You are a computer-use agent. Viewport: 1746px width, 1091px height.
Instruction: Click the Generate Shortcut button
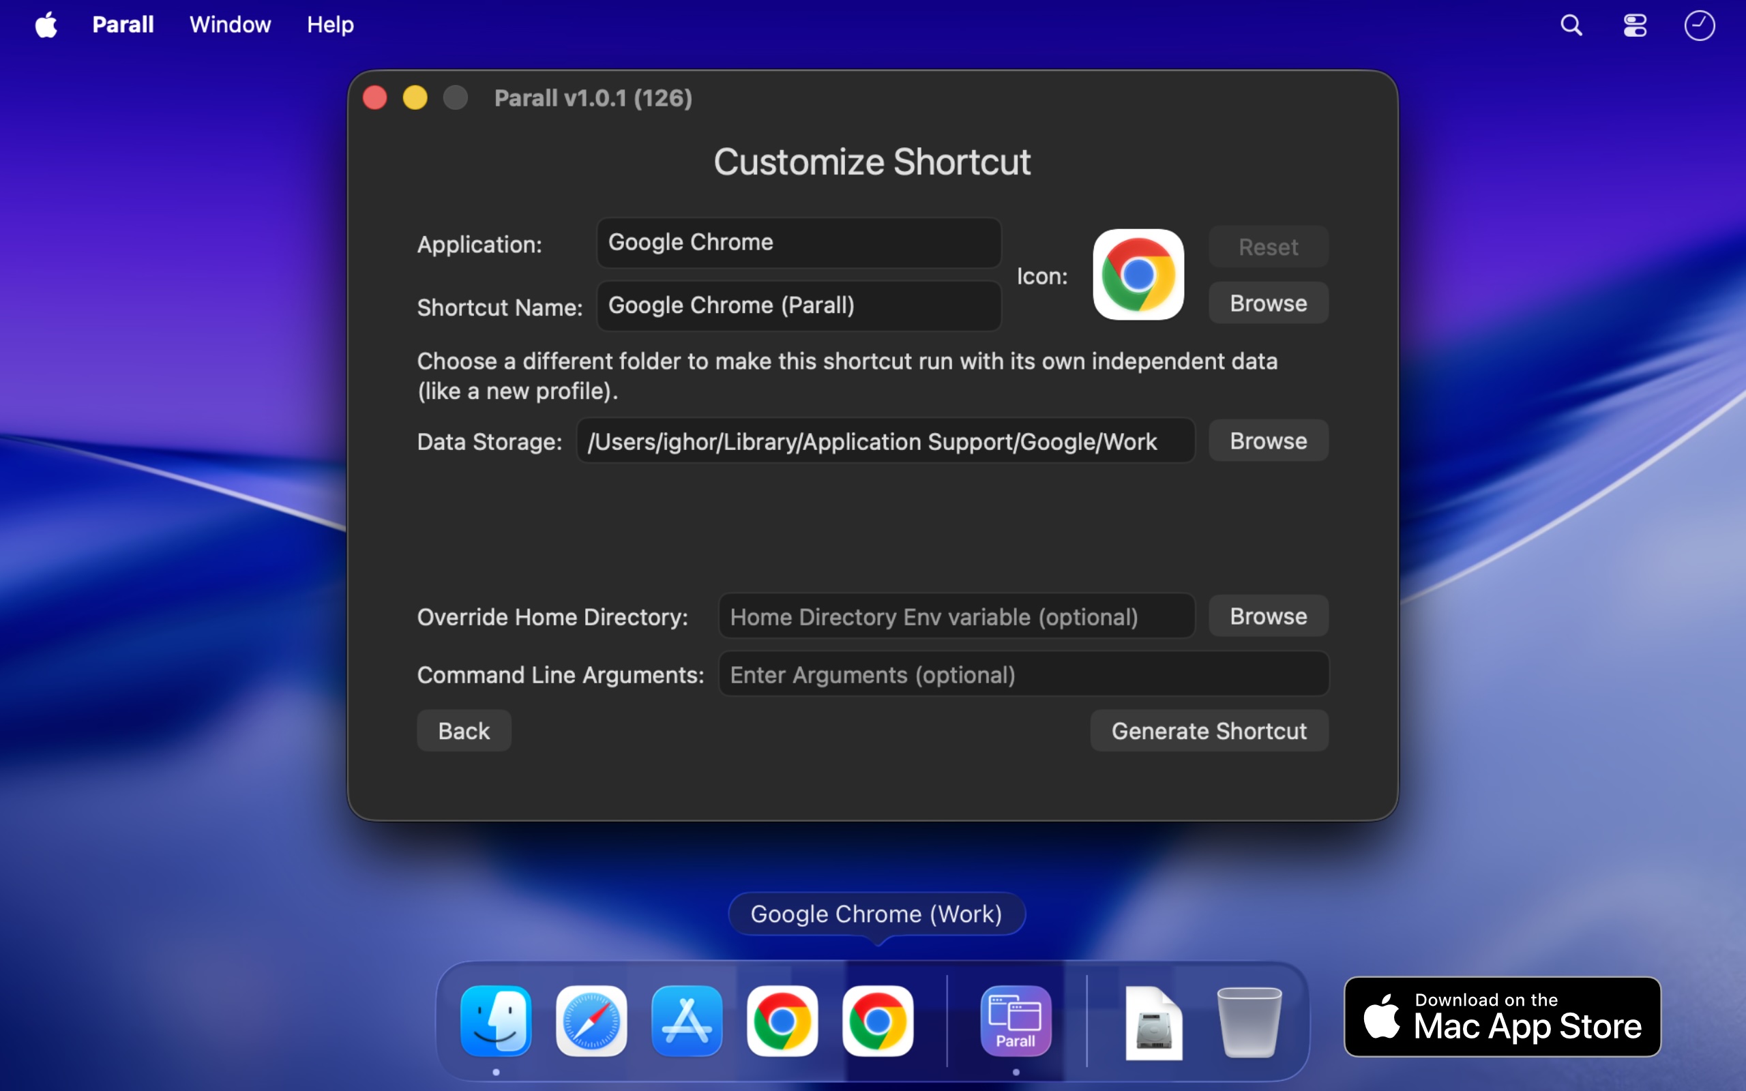click(x=1209, y=731)
